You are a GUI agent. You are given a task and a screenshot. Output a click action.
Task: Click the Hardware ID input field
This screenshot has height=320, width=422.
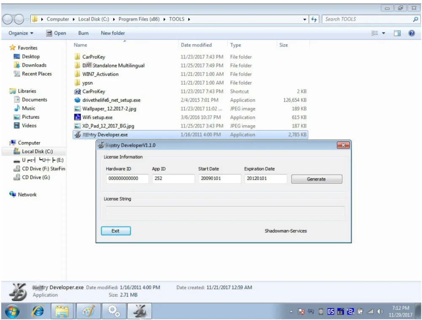127,178
